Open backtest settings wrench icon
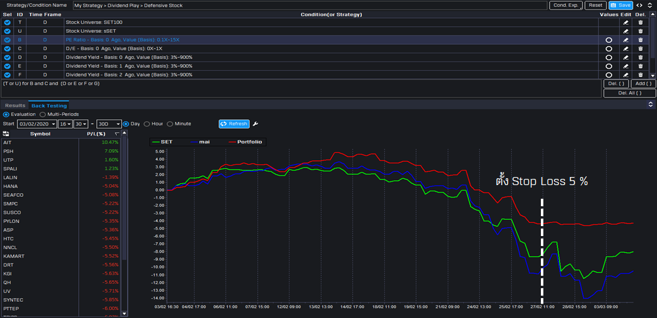Image resolution: width=657 pixels, height=318 pixels. [x=255, y=124]
